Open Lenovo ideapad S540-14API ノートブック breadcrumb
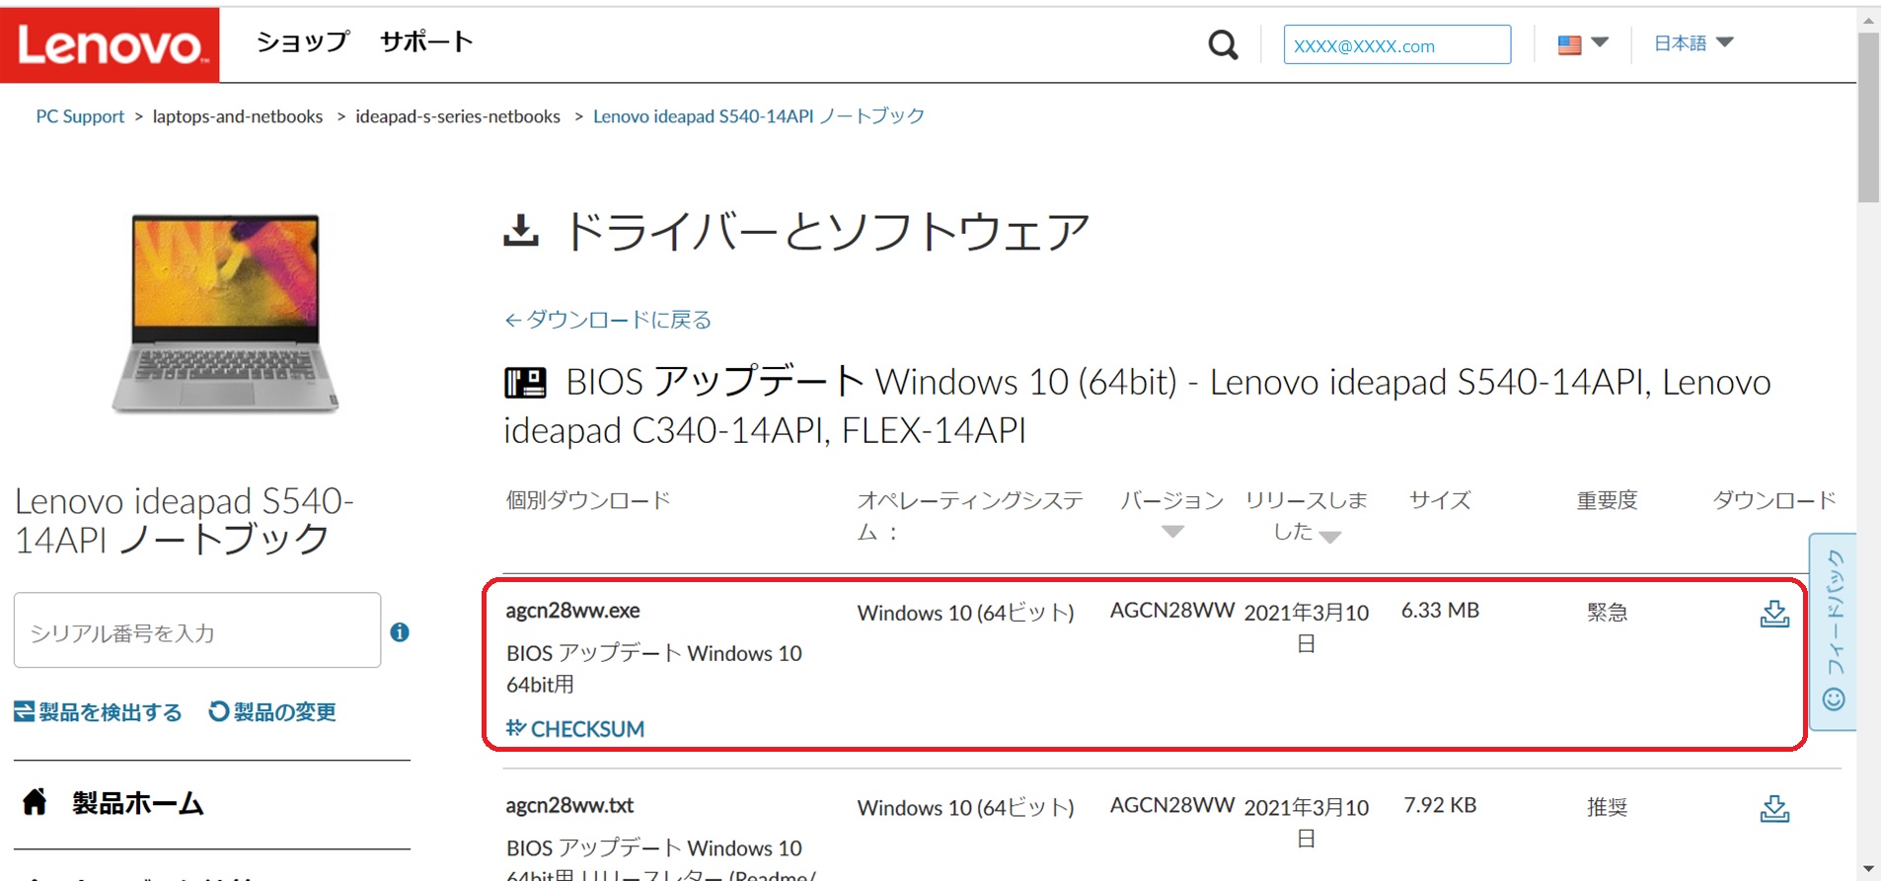This screenshot has height=881, width=1881. (x=759, y=116)
